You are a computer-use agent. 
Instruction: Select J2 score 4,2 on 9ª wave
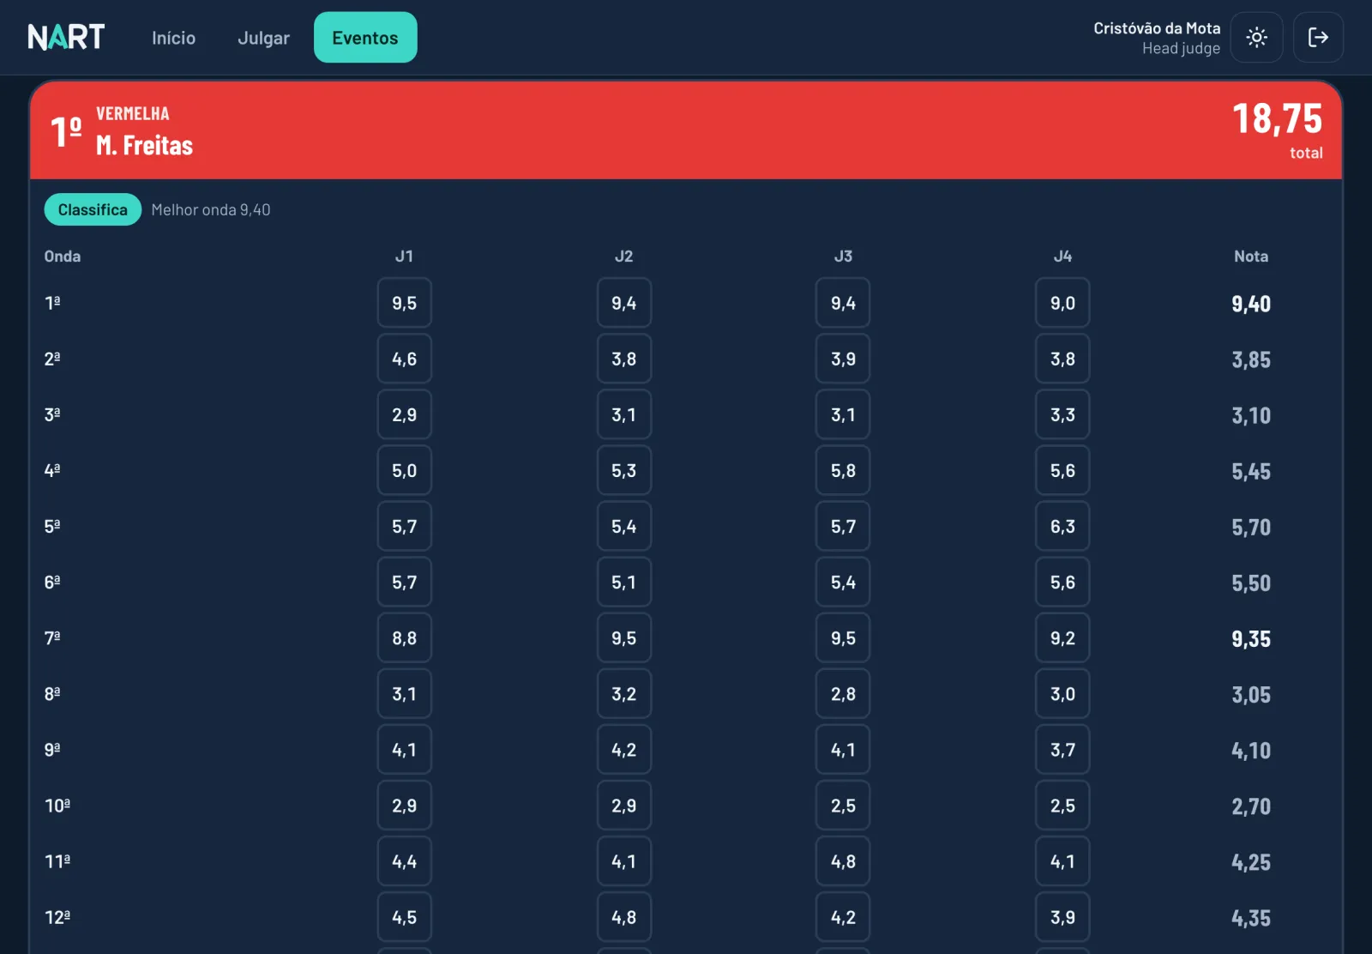(623, 749)
